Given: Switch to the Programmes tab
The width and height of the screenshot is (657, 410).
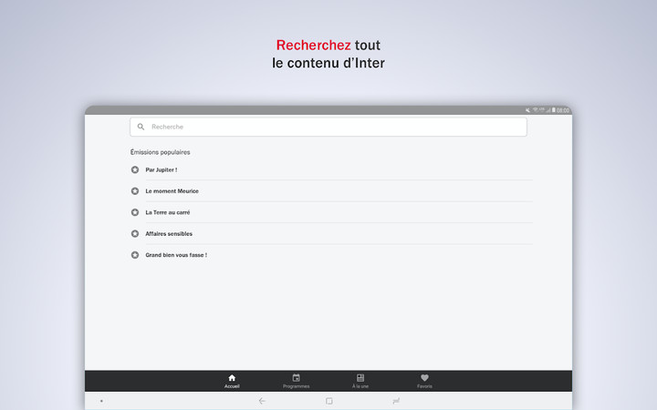Looking at the screenshot, I should pos(297,381).
